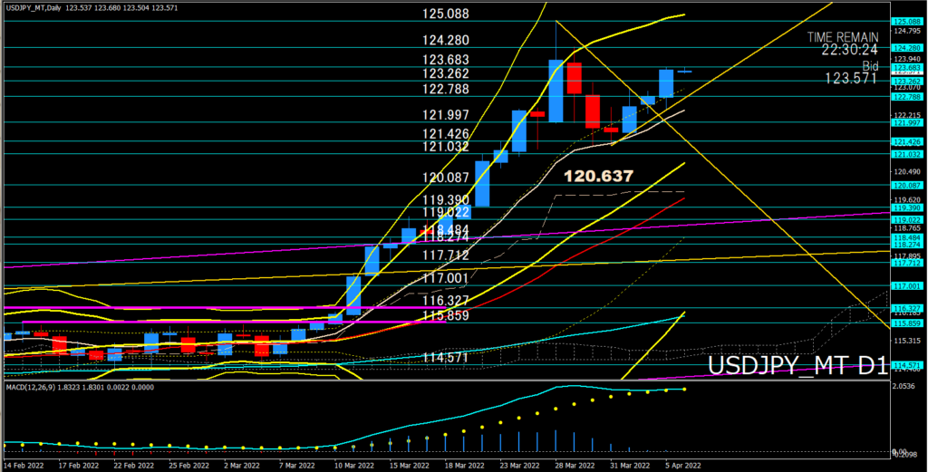Select the 17 Feb 2022 date label
This screenshot has width=928, height=472.
tap(78, 466)
